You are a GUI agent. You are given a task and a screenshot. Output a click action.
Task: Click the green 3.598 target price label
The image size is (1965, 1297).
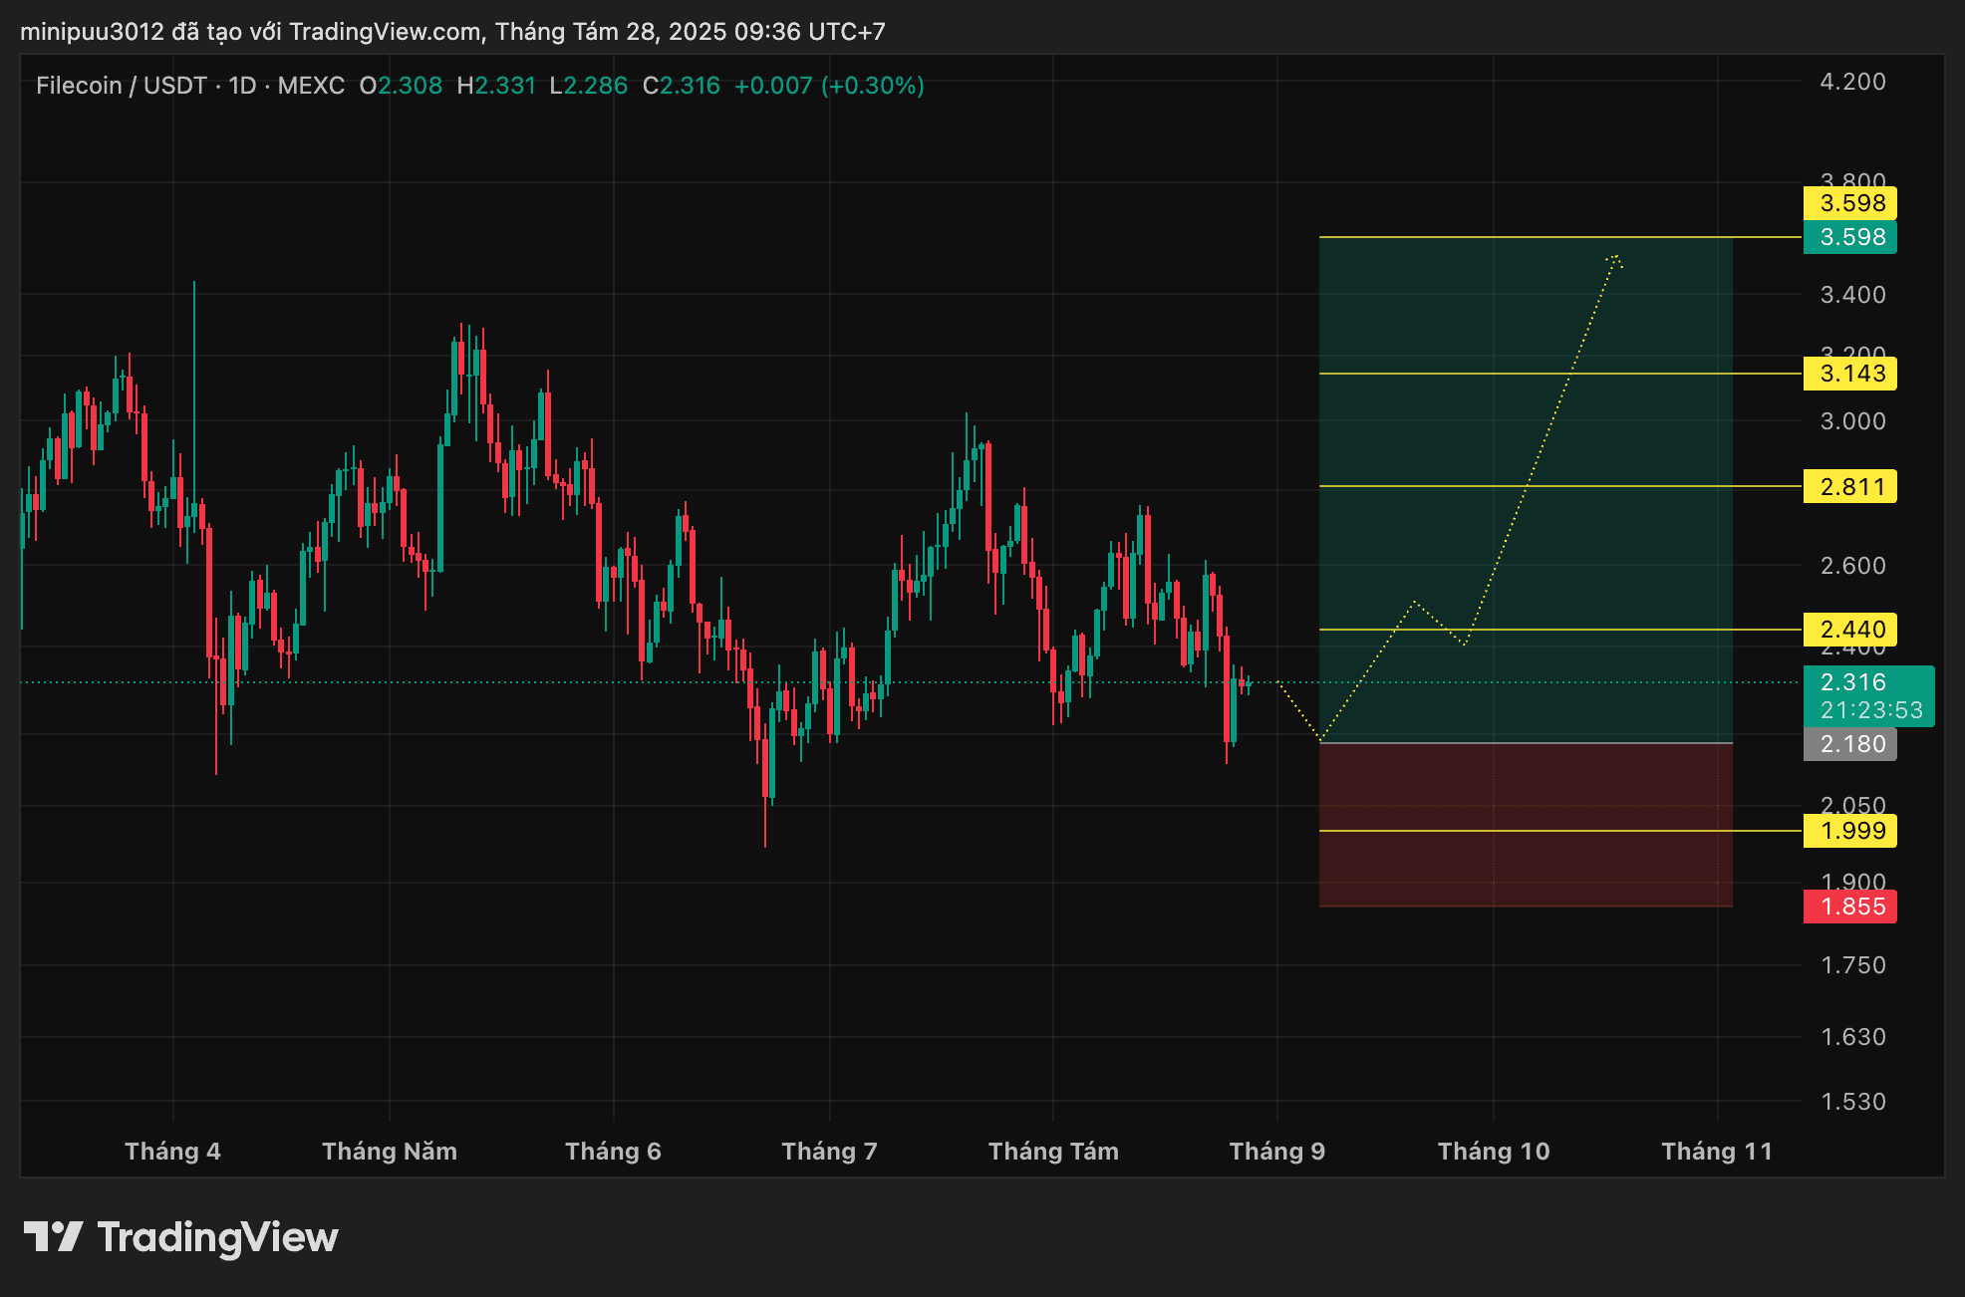(1849, 237)
